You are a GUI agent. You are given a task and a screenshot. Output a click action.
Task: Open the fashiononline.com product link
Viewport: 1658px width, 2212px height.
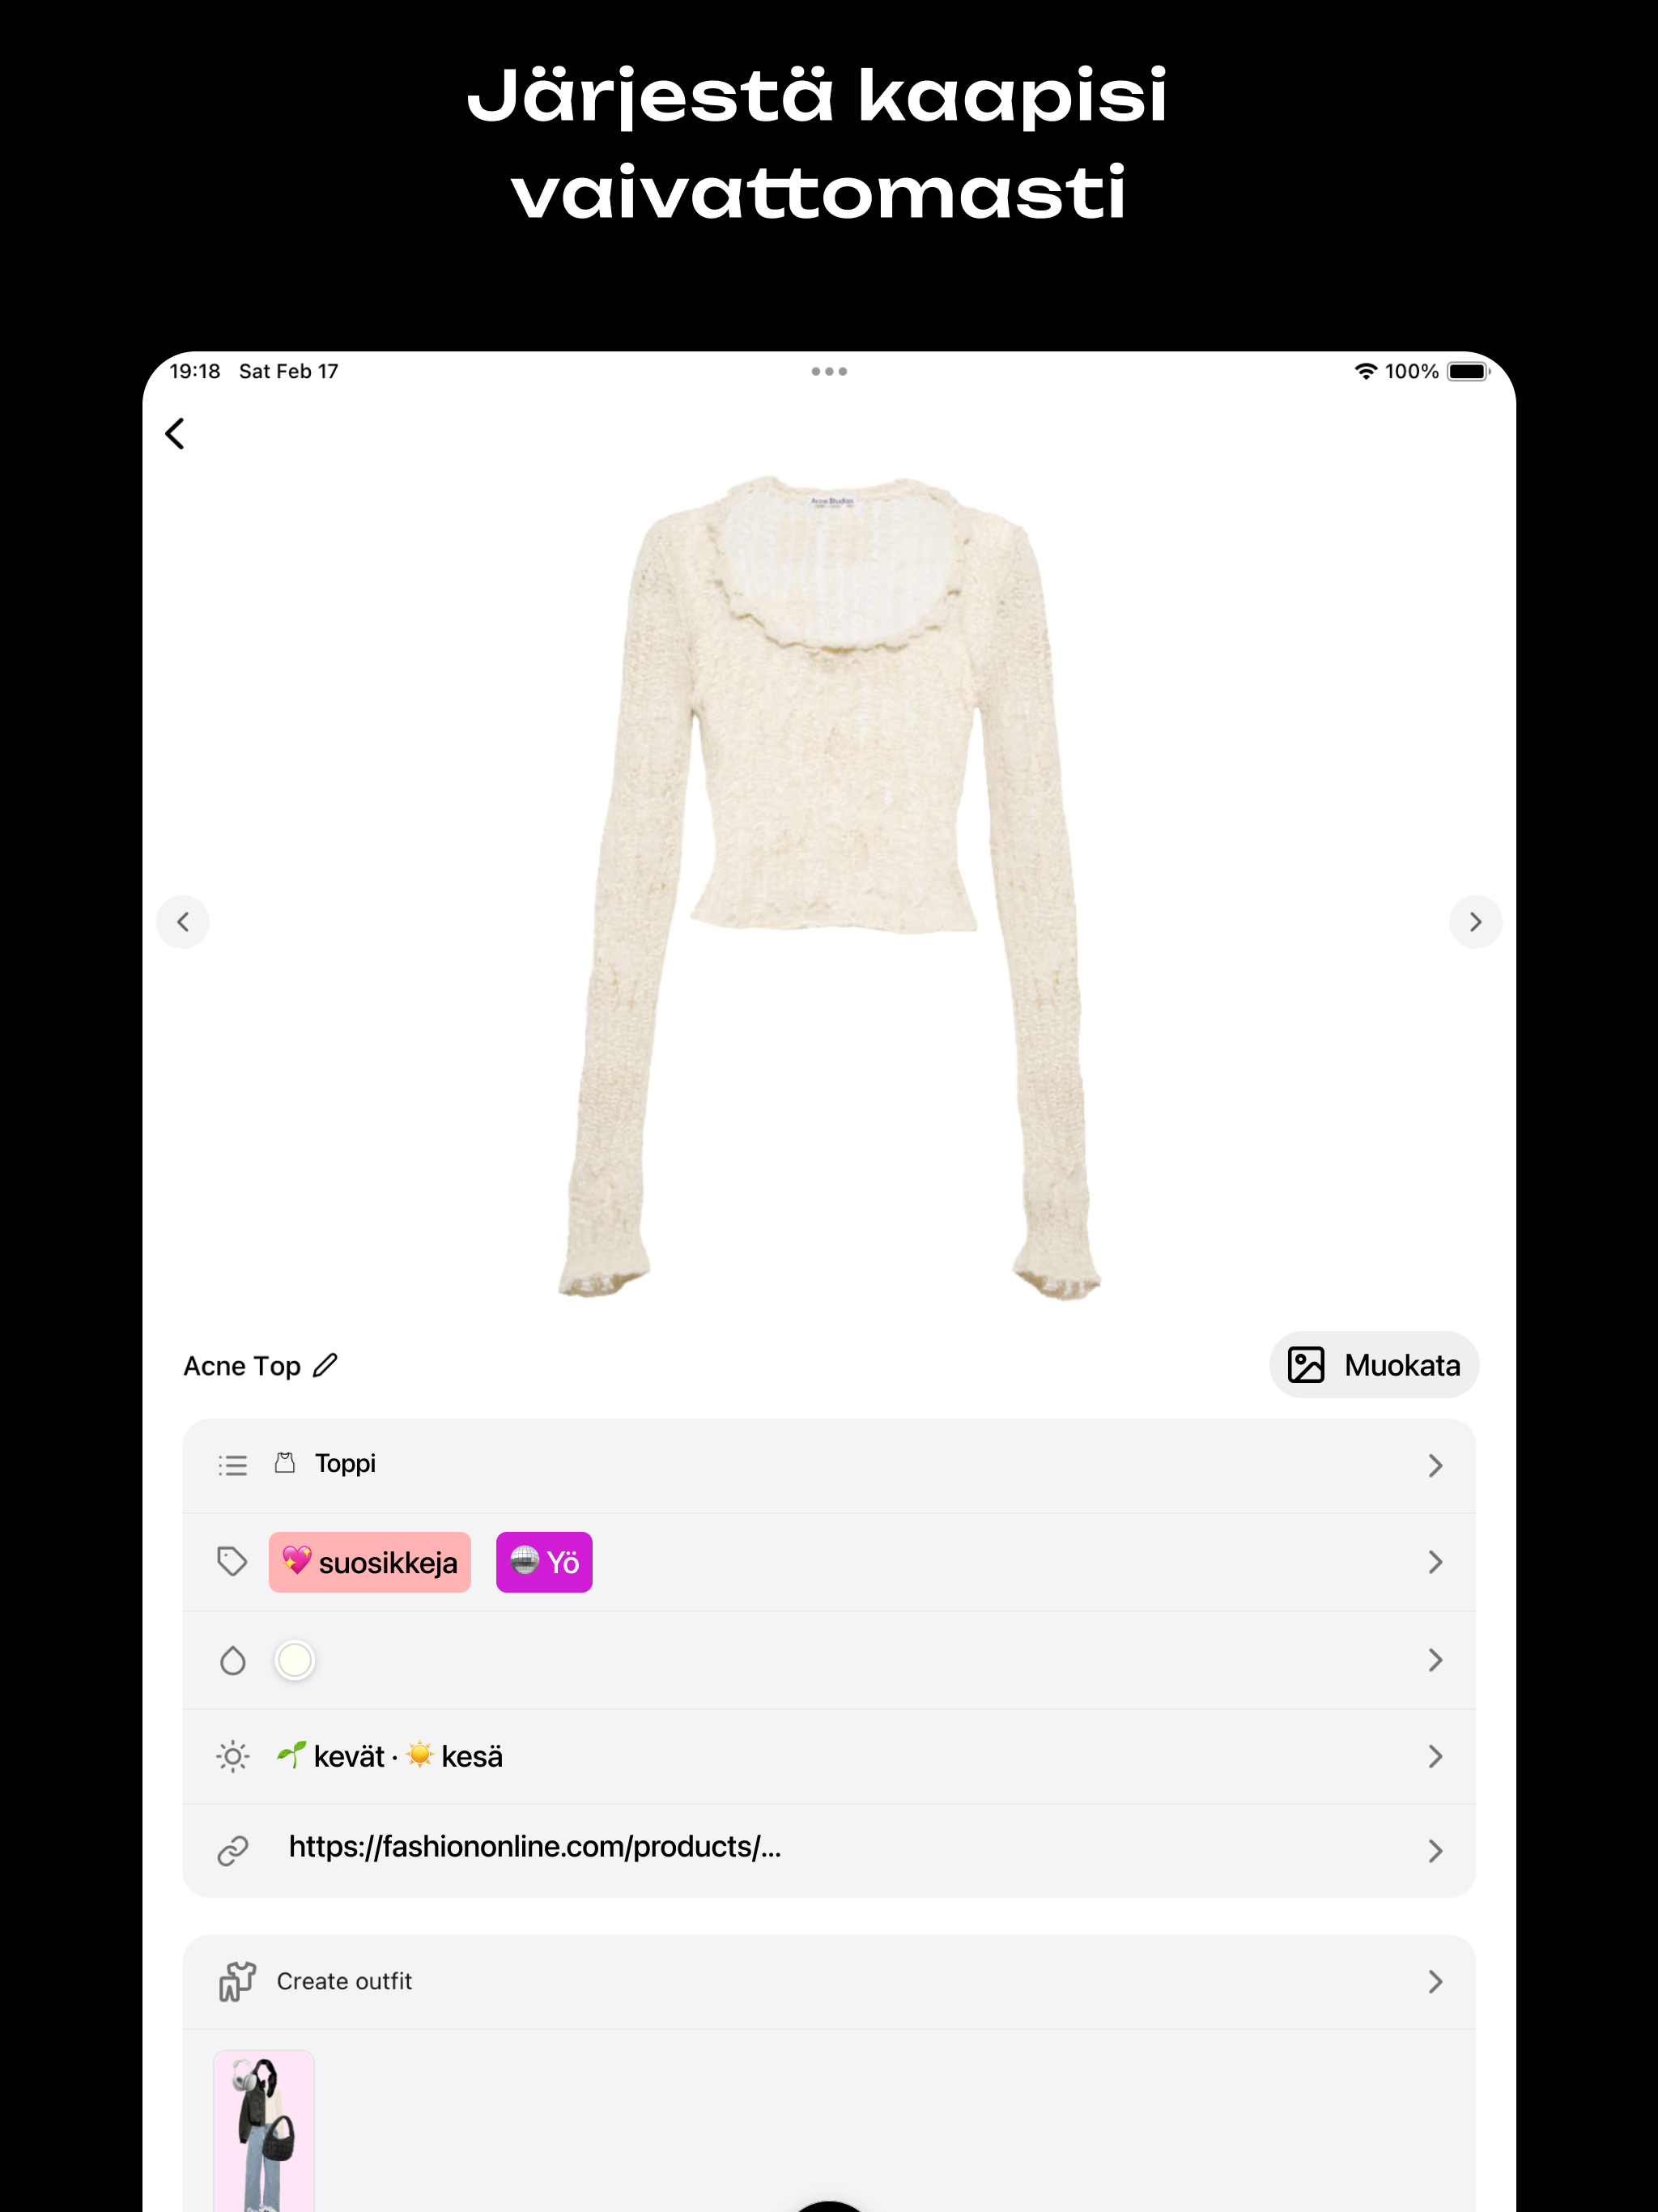[x=535, y=1847]
